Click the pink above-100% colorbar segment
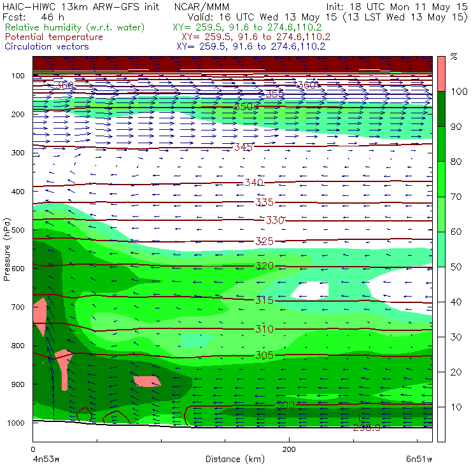The width and height of the screenshot is (471, 471). (441, 74)
